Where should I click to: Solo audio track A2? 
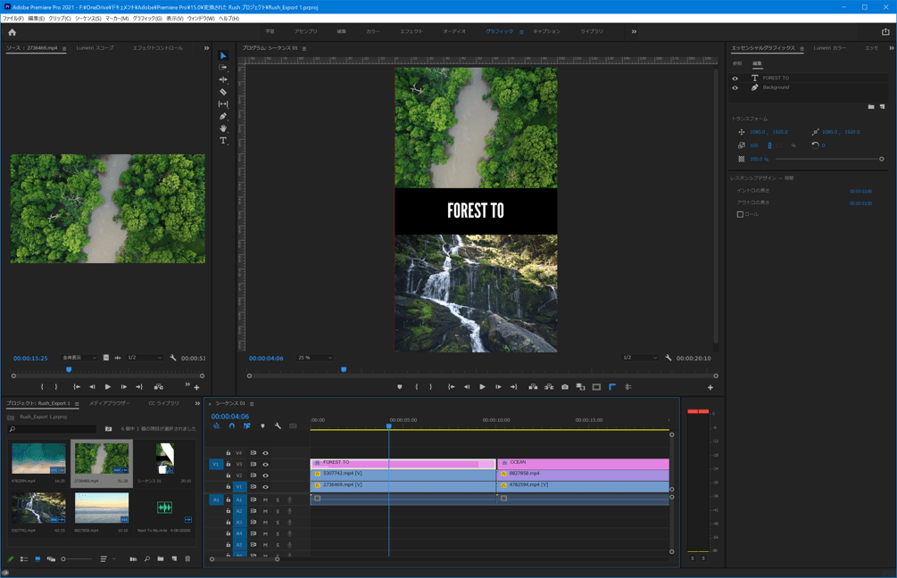click(x=278, y=511)
